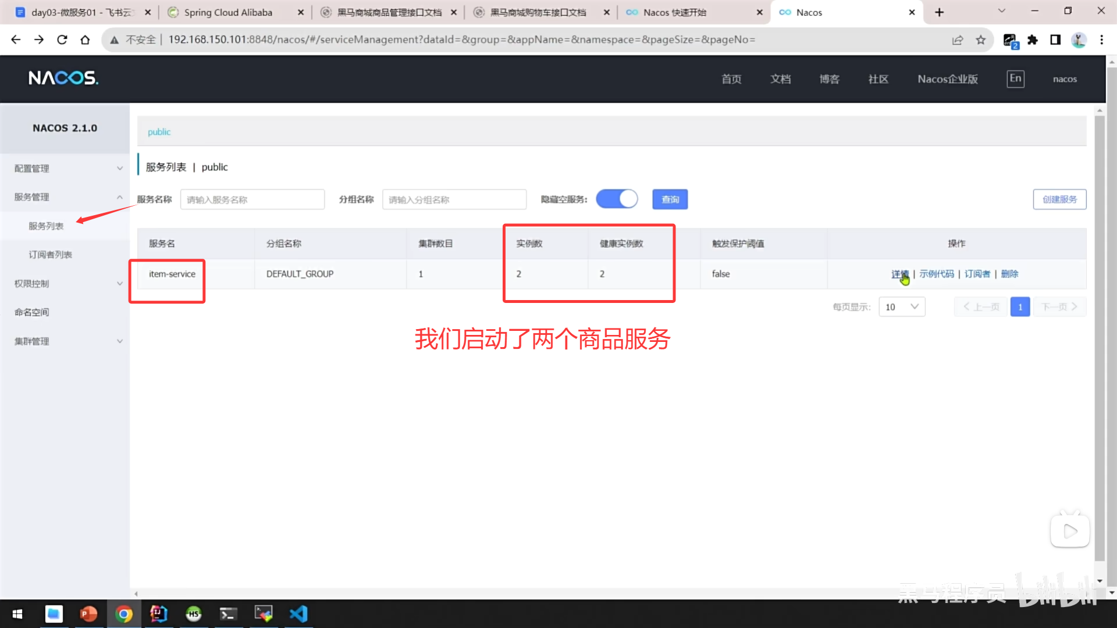Open HeidiSQL from the taskbar
Image resolution: width=1117 pixels, height=628 pixels.
point(194,613)
